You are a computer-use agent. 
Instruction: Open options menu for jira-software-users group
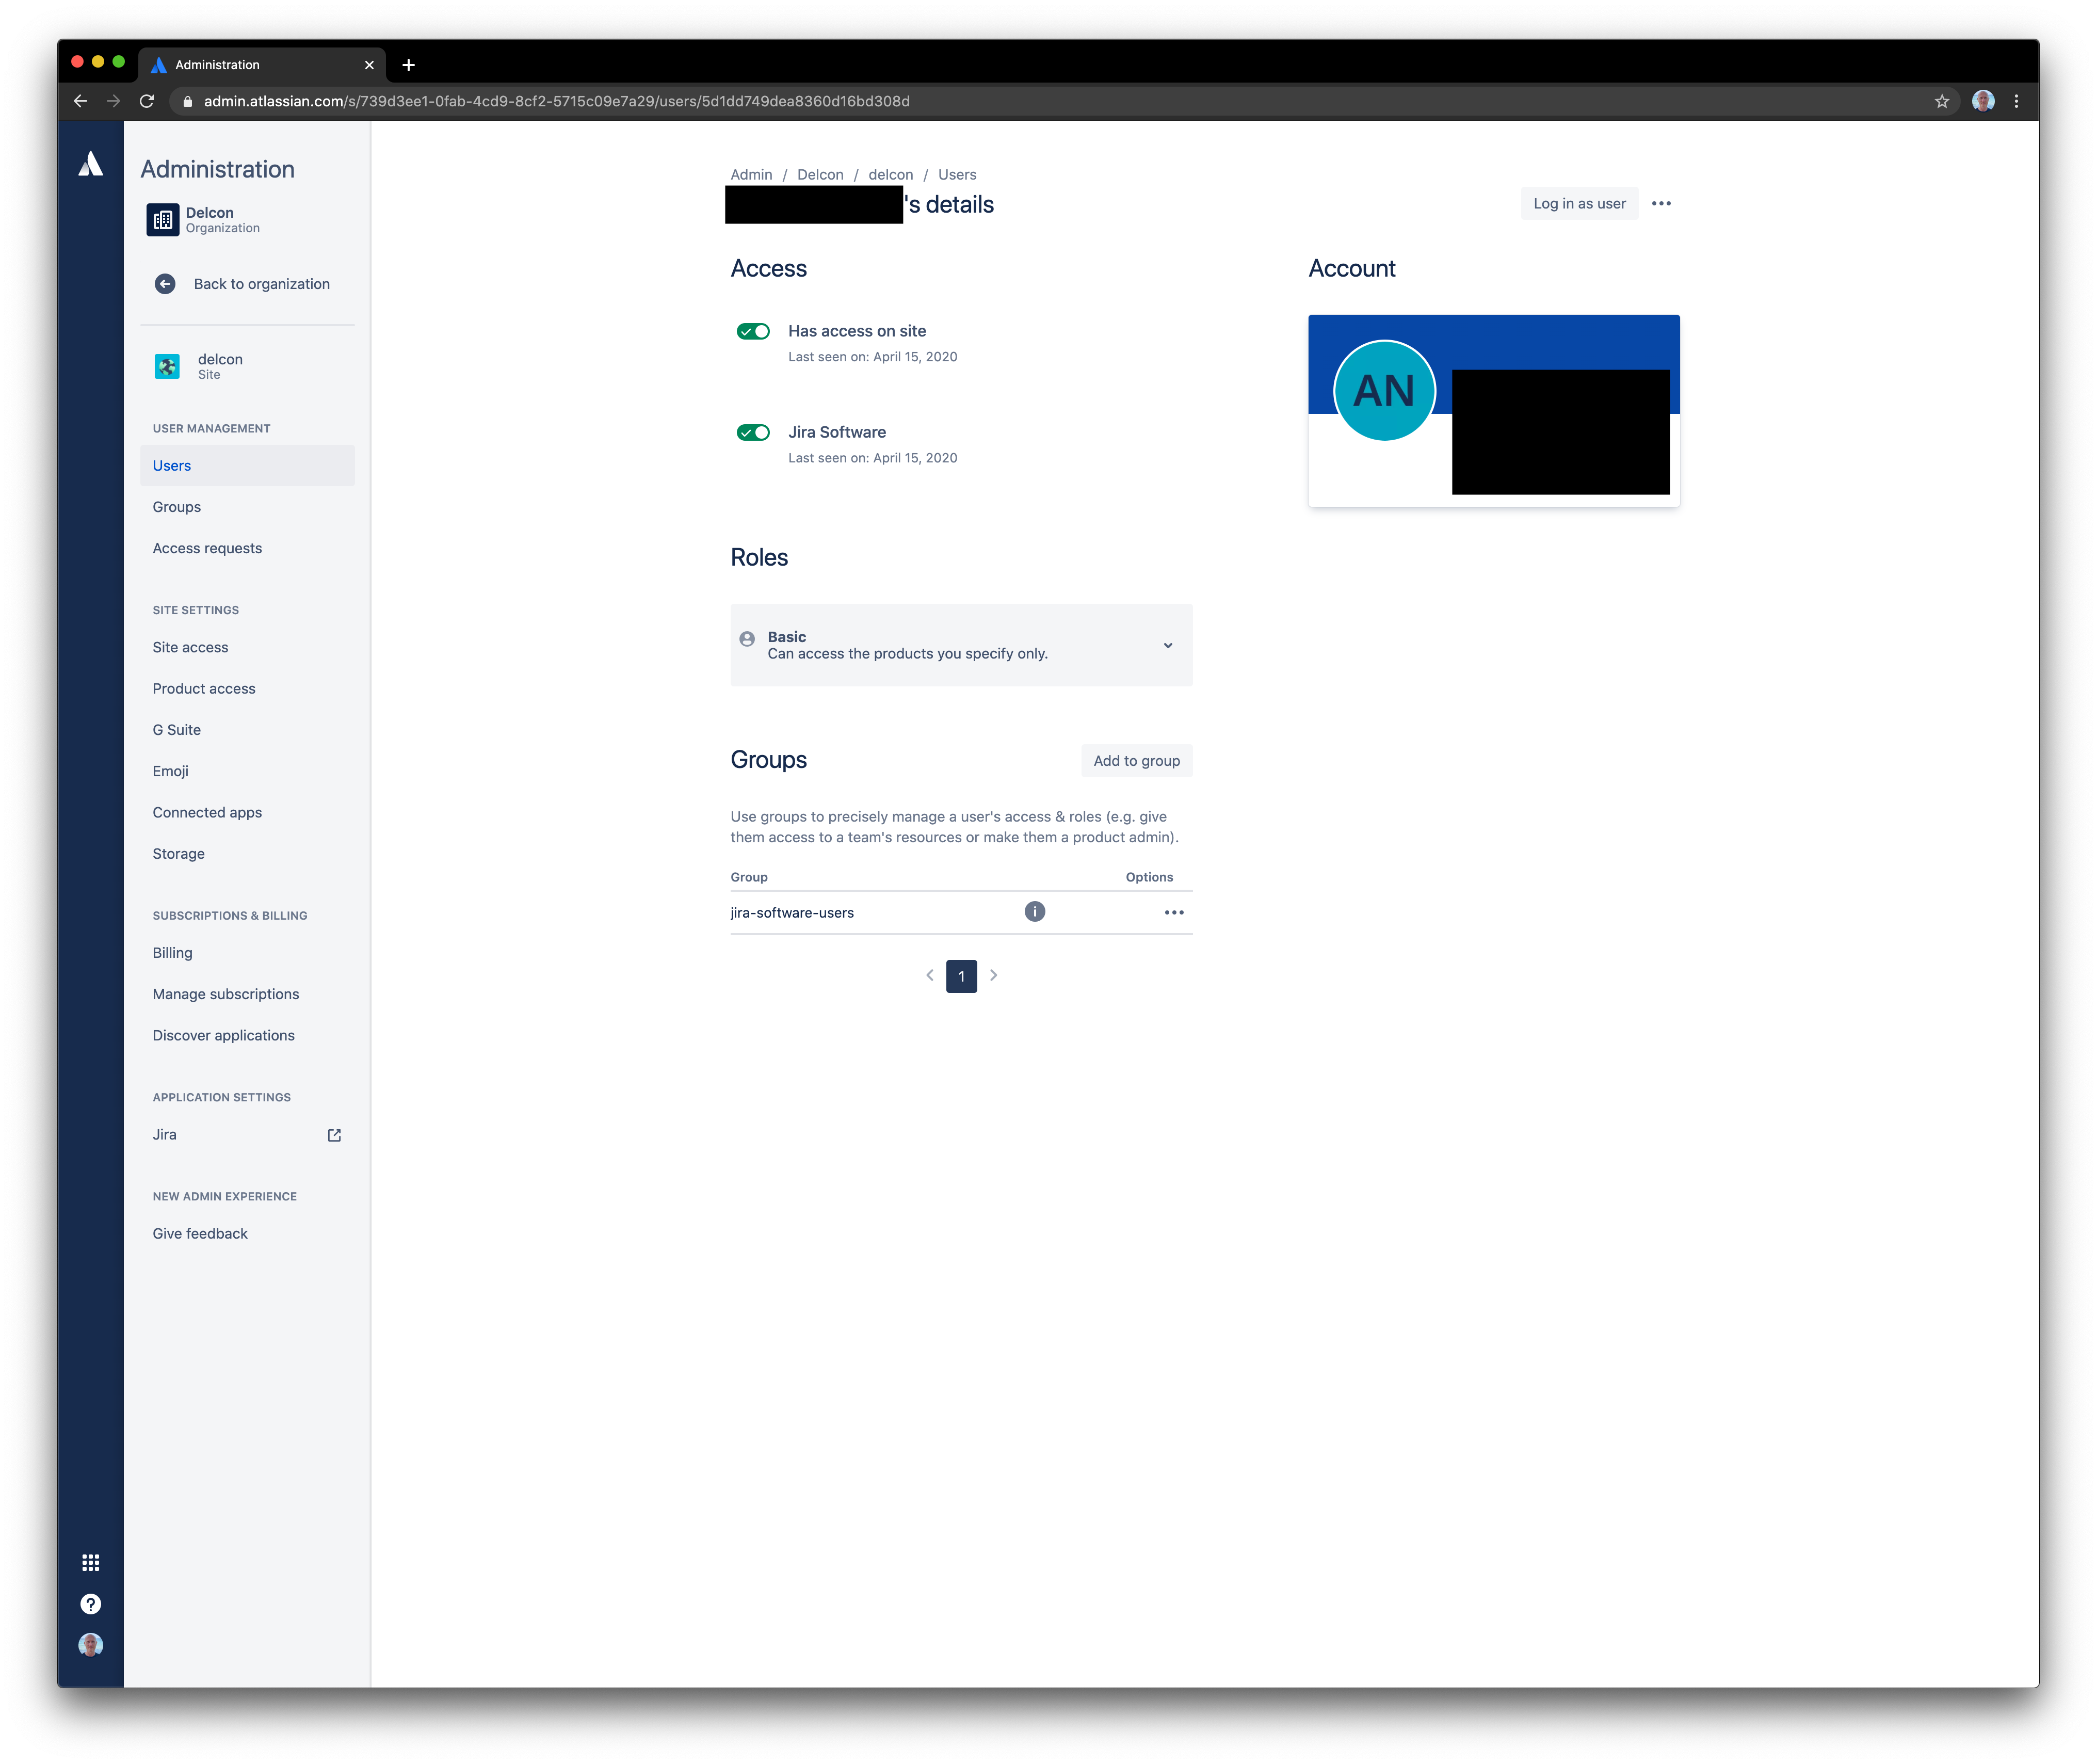pyautogui.click(x=1174, y=911)
